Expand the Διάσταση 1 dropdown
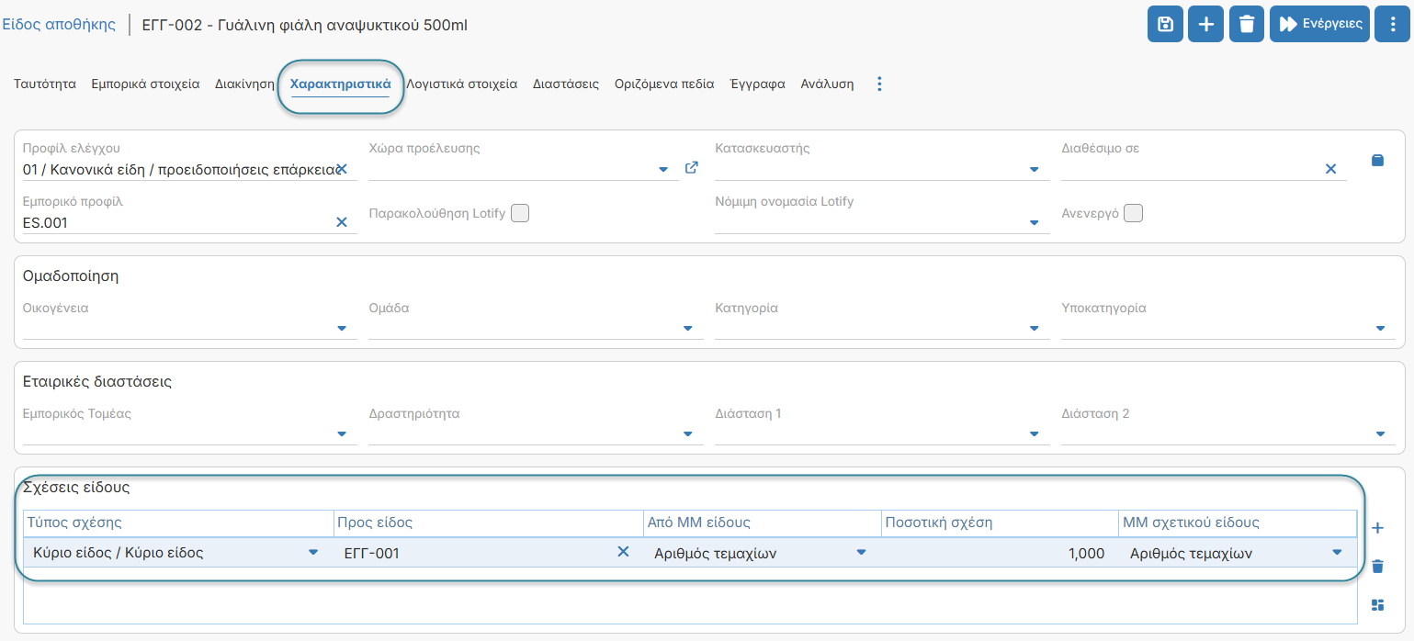This screenshot has width=1414, height=641. (1034, 434)
